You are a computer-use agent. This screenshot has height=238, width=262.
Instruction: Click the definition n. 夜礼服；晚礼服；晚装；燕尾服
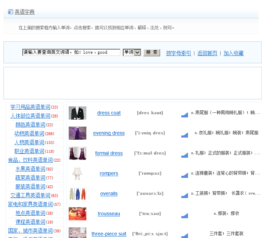pyautogui.click(x=226, y=133)
